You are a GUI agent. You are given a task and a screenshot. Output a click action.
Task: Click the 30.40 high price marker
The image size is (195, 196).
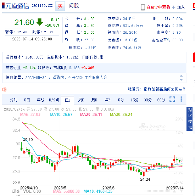[x=28, y=140]
